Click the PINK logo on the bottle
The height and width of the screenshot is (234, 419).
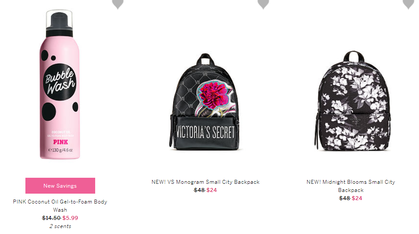[x=61, y=142]
